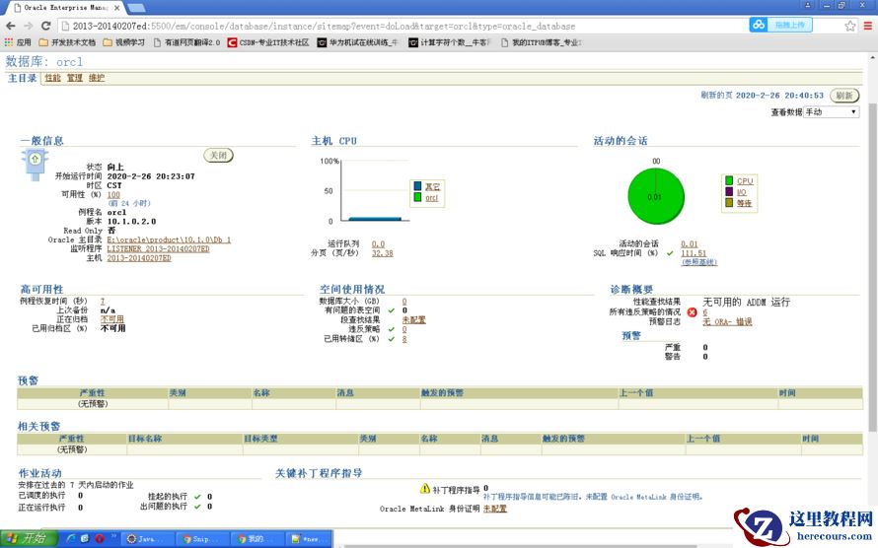Screen dimensions: 878x548
Task: Open the 分页 32.38 link
Action: [383, 253]
